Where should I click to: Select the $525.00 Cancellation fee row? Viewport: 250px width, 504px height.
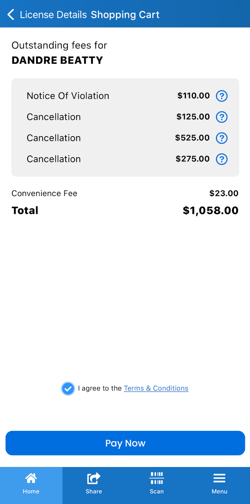pyautogui.click(x=125, y=138)
